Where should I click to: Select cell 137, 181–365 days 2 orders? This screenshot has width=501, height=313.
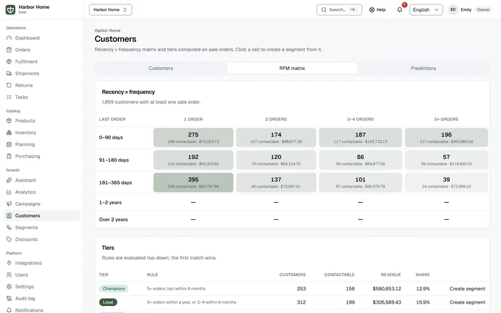click(x=276, y=183)
